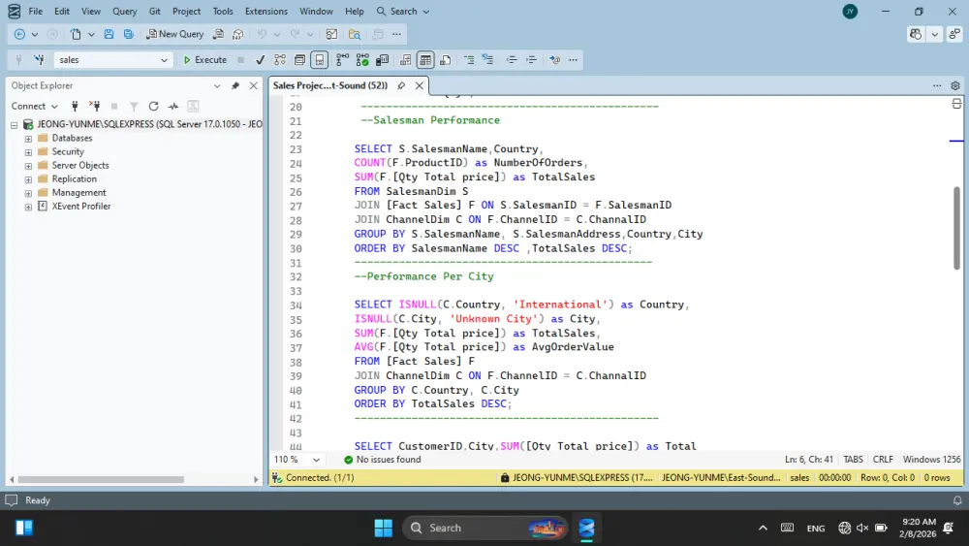The image size is (969, 546).
Task: Select Results to Grid option
Action: (x=425, y=60)
